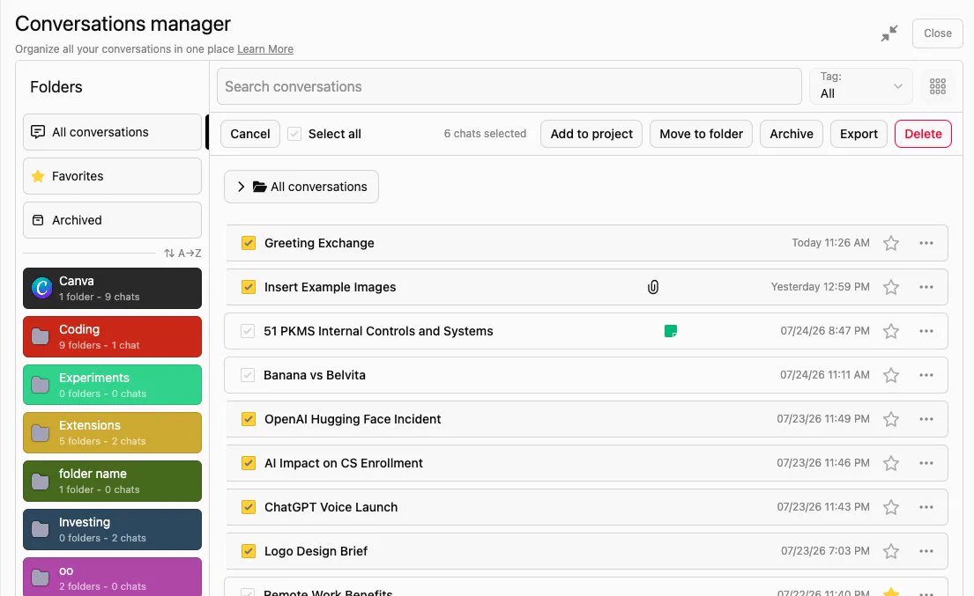Open the Archived section
Image resolution: width=974 pixels, height=596 pixels.
pyautogui.click(x=113, y=220)
